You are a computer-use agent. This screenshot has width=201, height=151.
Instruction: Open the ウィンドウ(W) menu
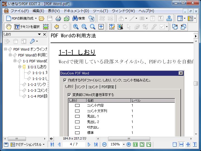click(x=123, y=11)
